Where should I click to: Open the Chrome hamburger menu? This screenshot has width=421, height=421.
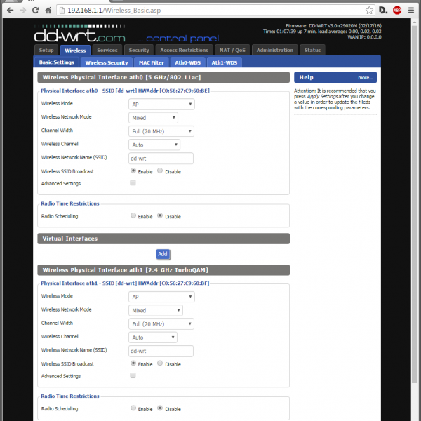click(x=412, y=11)
